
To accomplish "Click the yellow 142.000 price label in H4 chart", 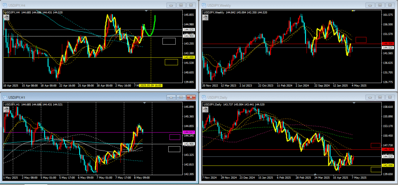I will point(189,57).
